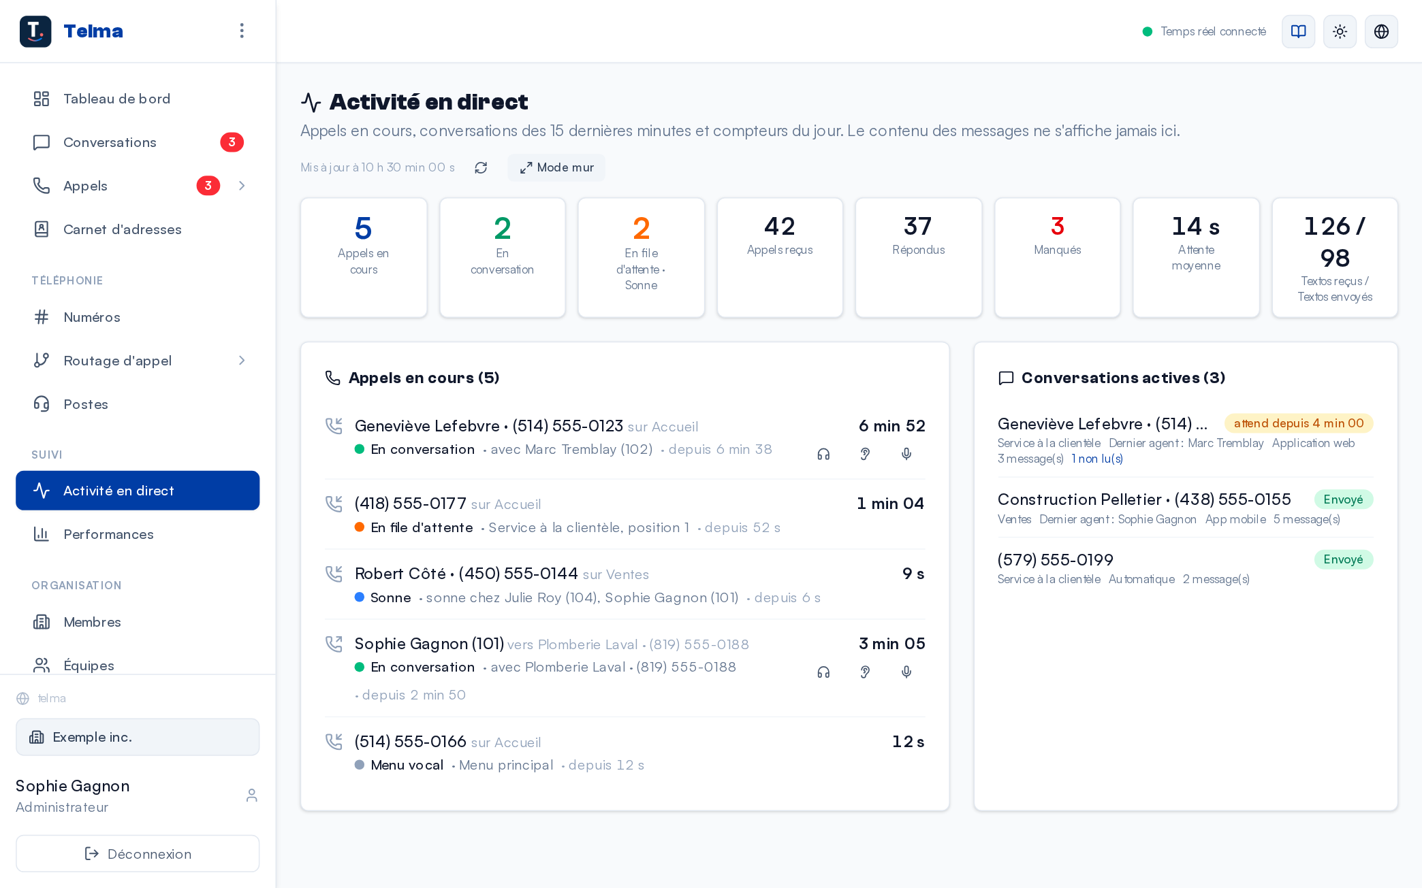1422x888 pixels.
Task: Open Équipes page
Action: point(138,665)
